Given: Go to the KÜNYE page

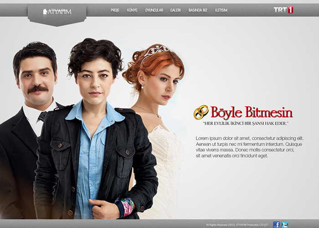Looking at the screenshot, I should point(132,10).
